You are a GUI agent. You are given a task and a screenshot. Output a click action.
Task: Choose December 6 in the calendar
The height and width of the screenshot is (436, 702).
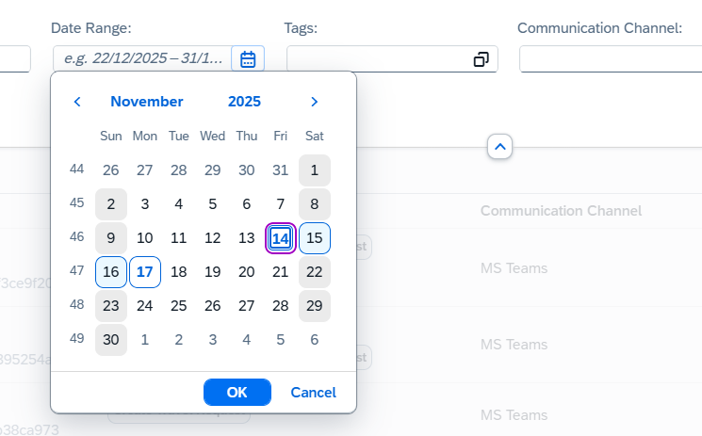click(x=315, y=340)
